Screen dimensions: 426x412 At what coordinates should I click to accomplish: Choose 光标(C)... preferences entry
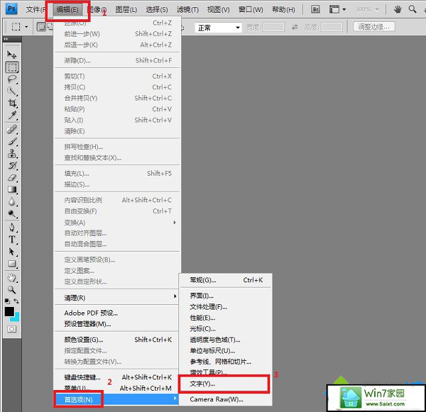click(x=225, y=329)
